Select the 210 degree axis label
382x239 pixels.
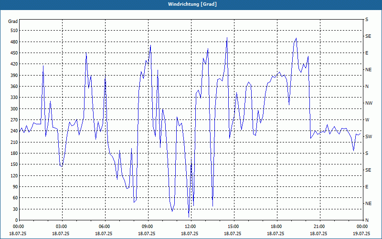click(x=14, y=142)
